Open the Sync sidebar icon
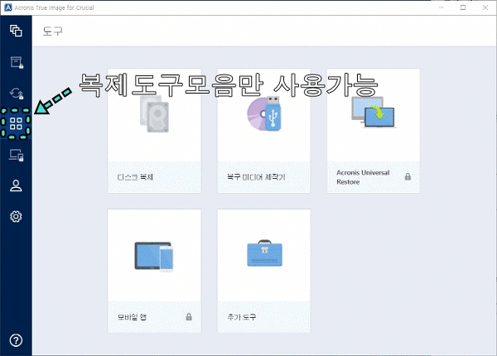This screenshot has width=497, height=356. click(17, 94)
